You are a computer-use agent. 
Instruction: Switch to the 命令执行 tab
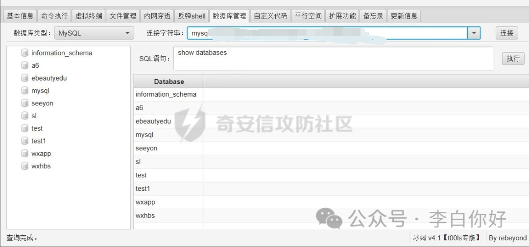(x=54, y=16)
